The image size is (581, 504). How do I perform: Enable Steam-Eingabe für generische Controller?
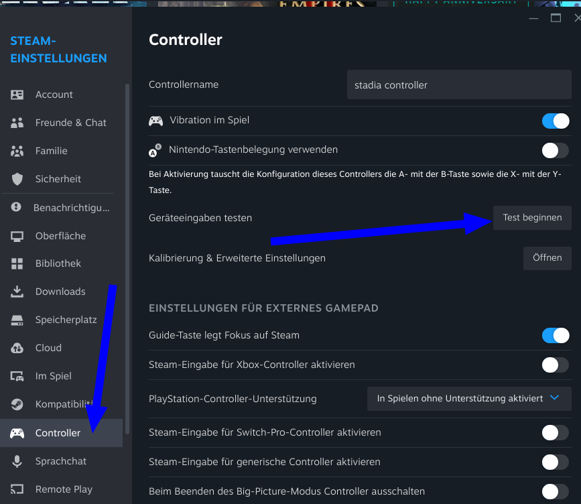tap(556, 462)
